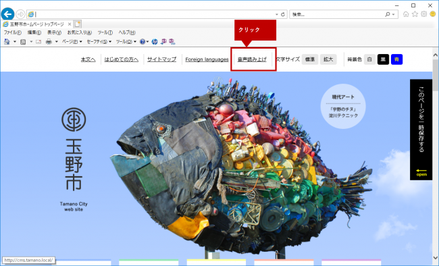Select the 玉野市ホームページ トップページ tab
This screenshot has height=266, width=439.
[x=37, y=24]
